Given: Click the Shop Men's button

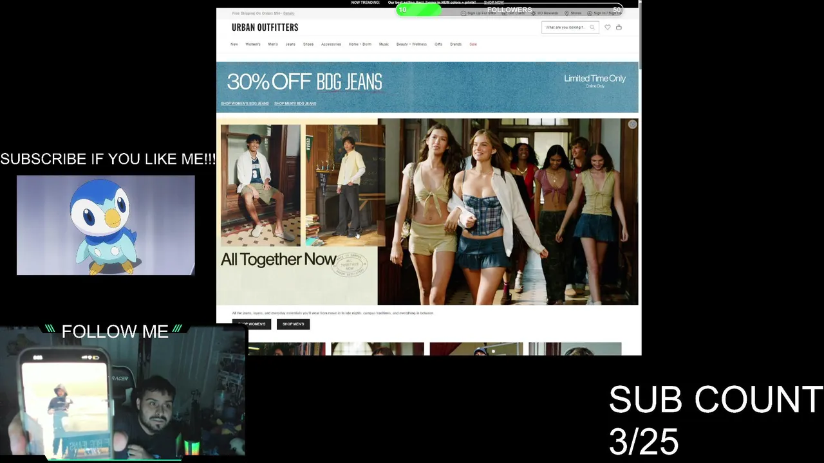Looking at the screenshot, I should pos(293,324).
